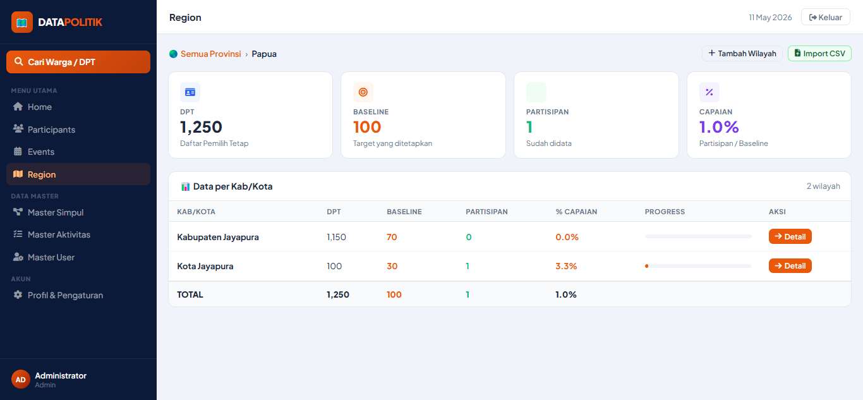
Task: Click the AD avatar circle
Action: [21, 379]
